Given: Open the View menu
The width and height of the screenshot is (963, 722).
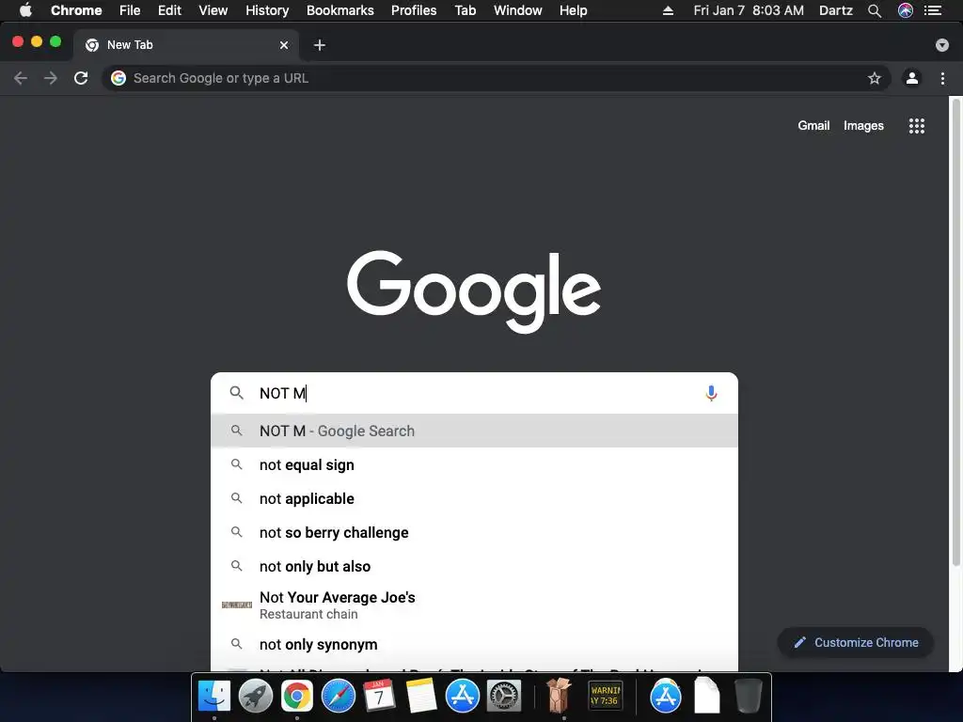Looking at the screenshot, I should pyautogui.click(x=213, y=10).
